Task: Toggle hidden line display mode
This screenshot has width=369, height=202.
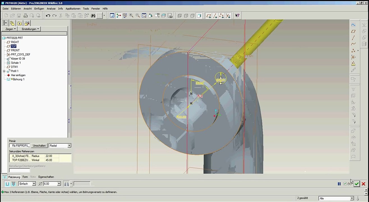Action: coord(186,16)
